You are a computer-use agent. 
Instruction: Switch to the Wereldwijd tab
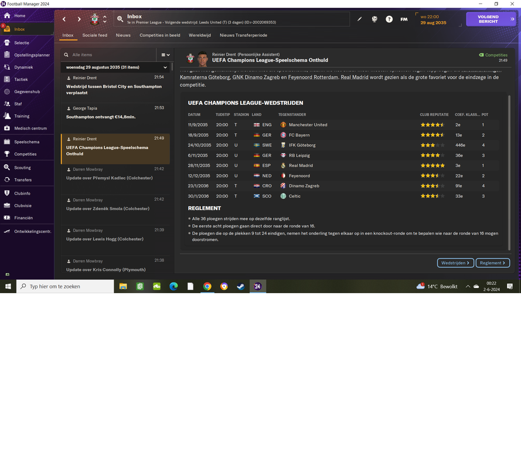200,35
